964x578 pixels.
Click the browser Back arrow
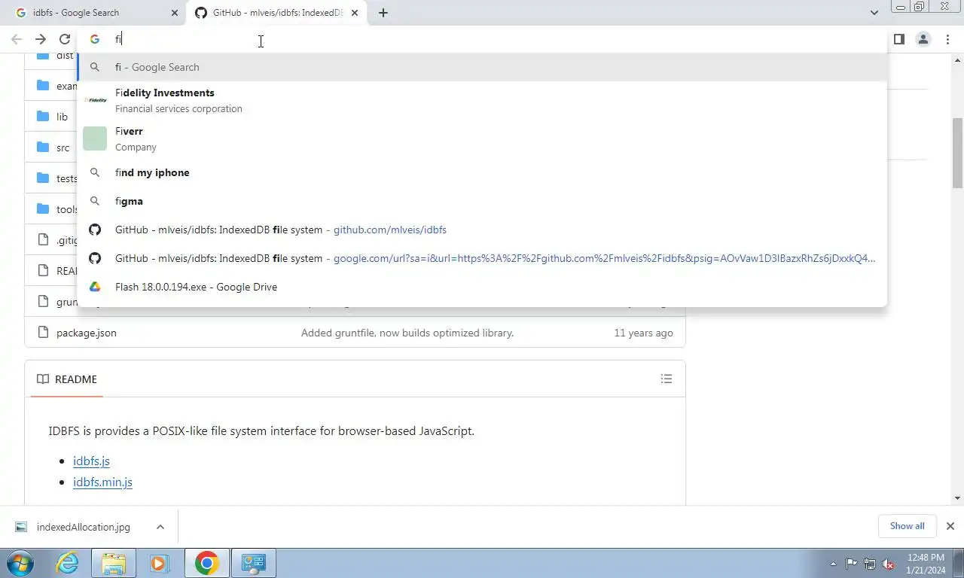(17, 39)
